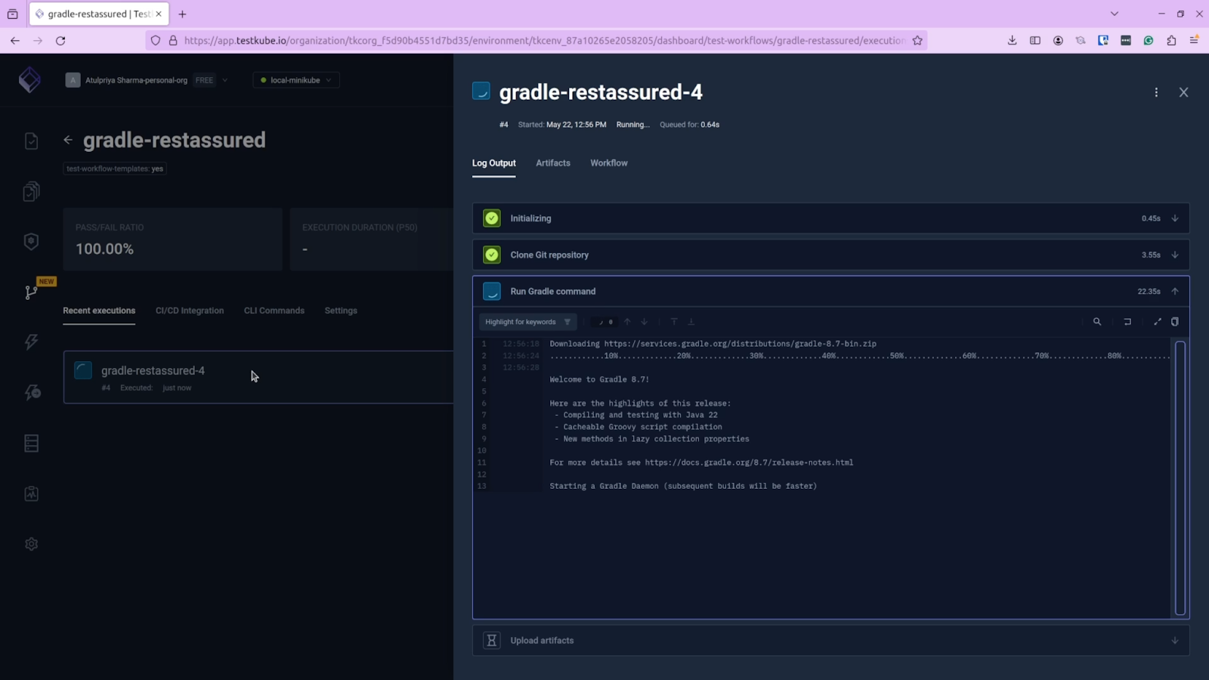Open the local-minikube environment dropdown
Image resolution: width=1209 pixels, height=680 pixels.
pyautogui.click(x=295, y=80)
